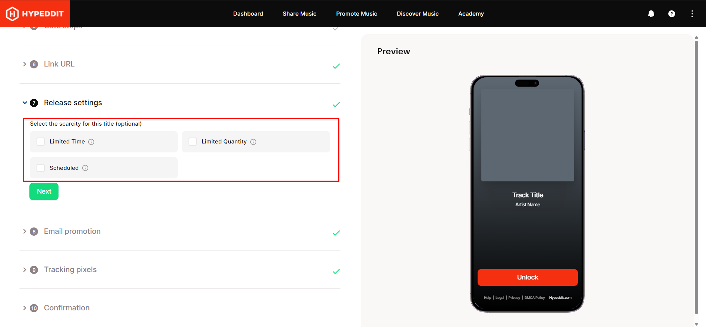Click the Limited Quantity info icon
The width and height of the screenshot is (706, 336).
point(253,142)
